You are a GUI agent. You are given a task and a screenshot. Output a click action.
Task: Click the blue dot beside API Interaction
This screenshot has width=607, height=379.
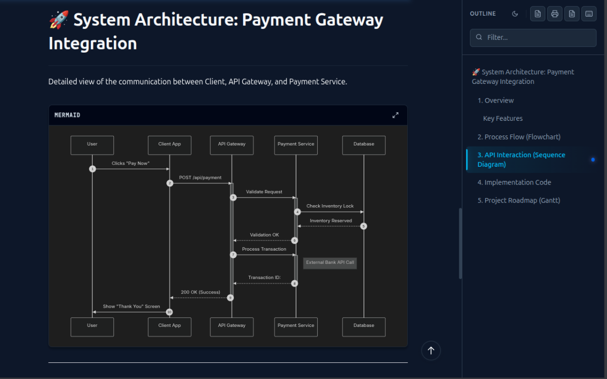(593, 160)
